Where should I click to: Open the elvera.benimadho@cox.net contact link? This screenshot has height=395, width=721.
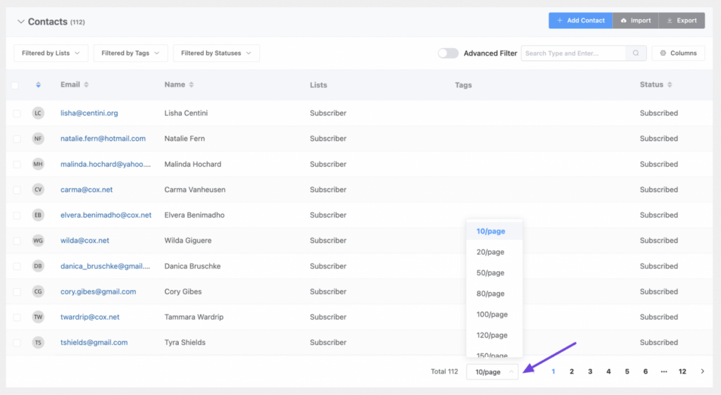[x=106, y=215]
